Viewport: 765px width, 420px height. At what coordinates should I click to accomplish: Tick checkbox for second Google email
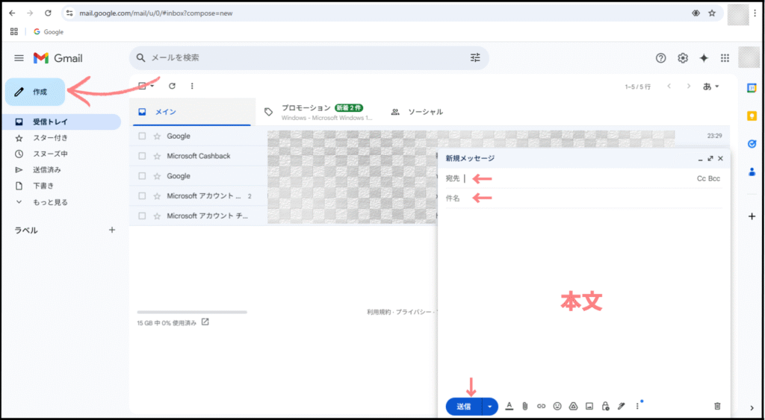[x=142, y=176]
